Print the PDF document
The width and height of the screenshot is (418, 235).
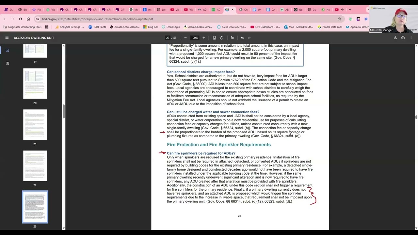[403, 38]
